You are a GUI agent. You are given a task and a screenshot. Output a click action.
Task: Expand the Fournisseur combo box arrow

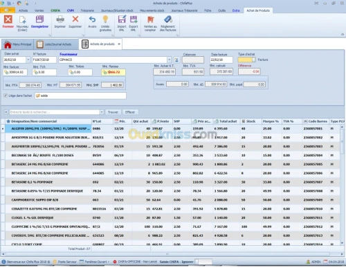coord(170,60)
